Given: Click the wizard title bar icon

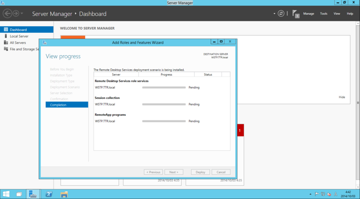Looking at the screenshot, I should coord(45,42).
